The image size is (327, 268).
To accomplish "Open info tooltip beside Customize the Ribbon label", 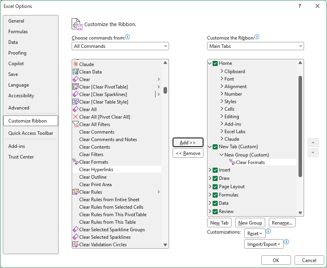I will pos(257,37).
